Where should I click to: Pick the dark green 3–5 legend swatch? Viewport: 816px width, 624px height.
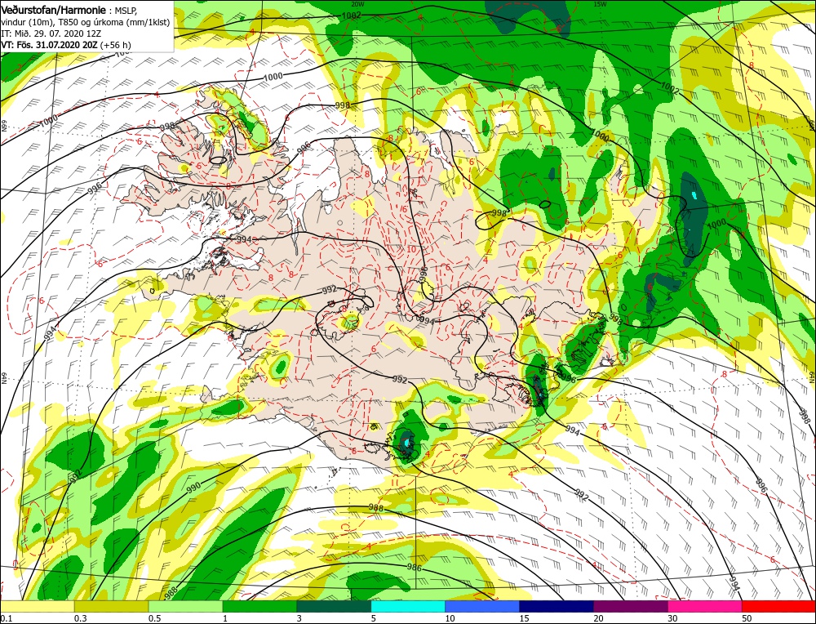[334, 606]
